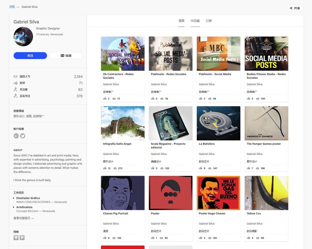Click the thumbs-up icon on Yellow Ccs card
This screenshot has height=249, width=312.
tap(248, 238)
